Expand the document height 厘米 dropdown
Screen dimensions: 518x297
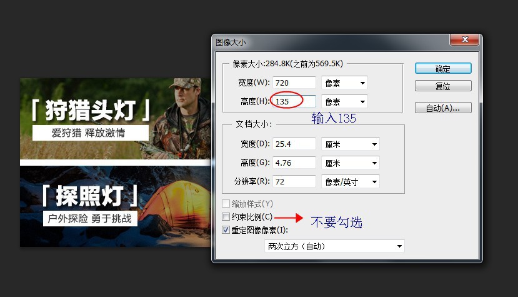351,163
